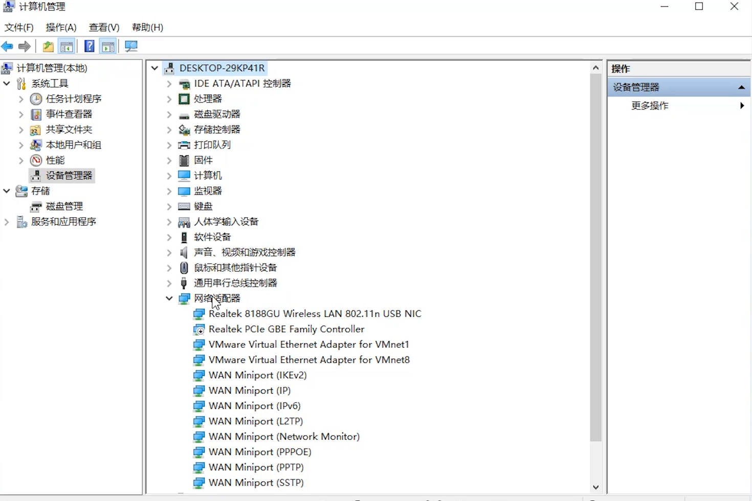Select WAN Miniport (Network Monitor)
This screenshot has width=752, height=501.
click(284, 437)
